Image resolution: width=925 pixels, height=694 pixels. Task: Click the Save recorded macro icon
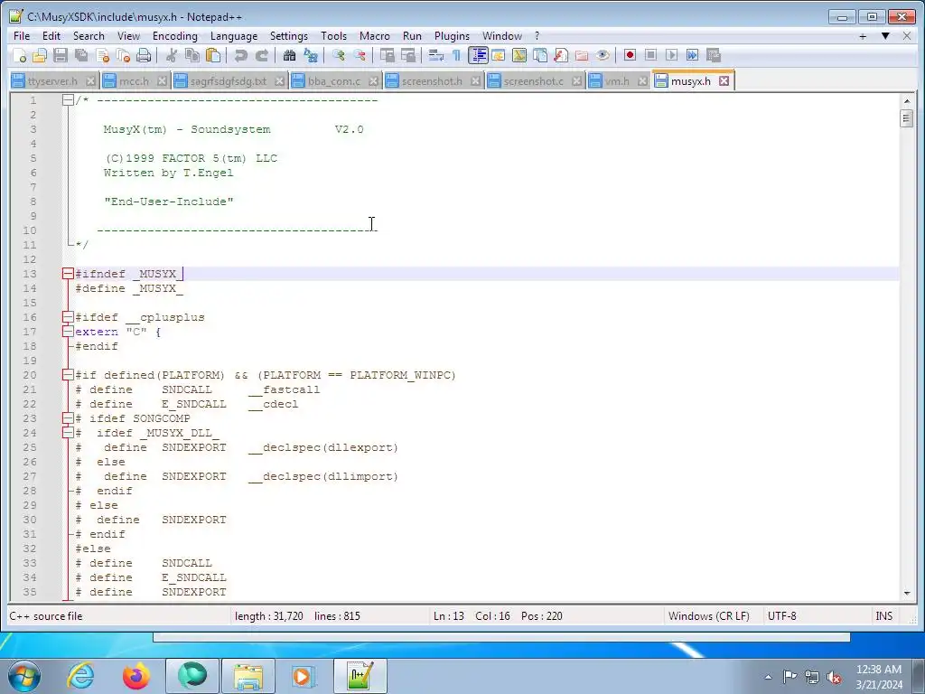(714, 55)
